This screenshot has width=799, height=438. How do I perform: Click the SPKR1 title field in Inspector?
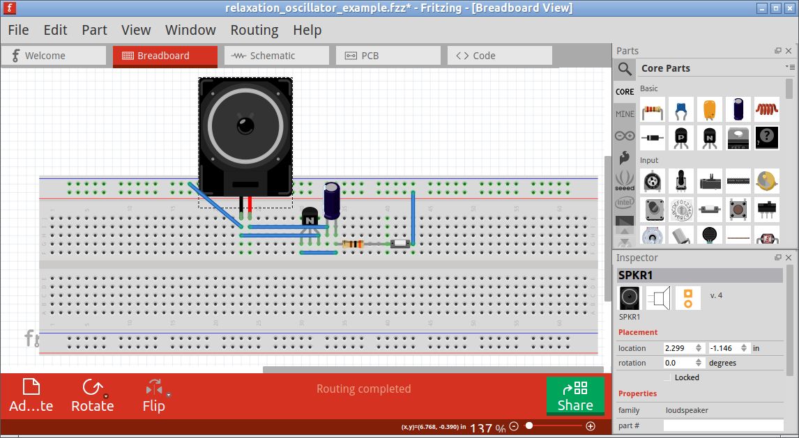pos(699,275)
